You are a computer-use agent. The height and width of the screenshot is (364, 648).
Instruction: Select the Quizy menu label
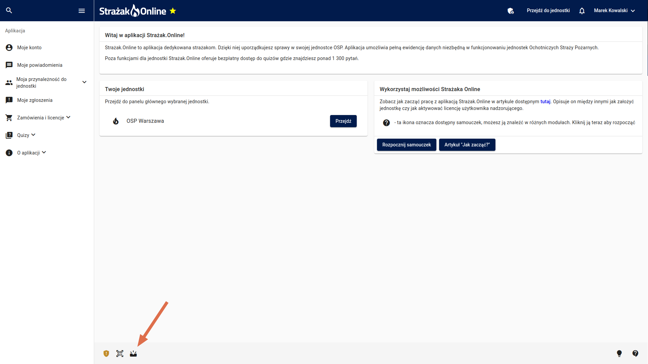pyautogui.click(x=23, y=135)
